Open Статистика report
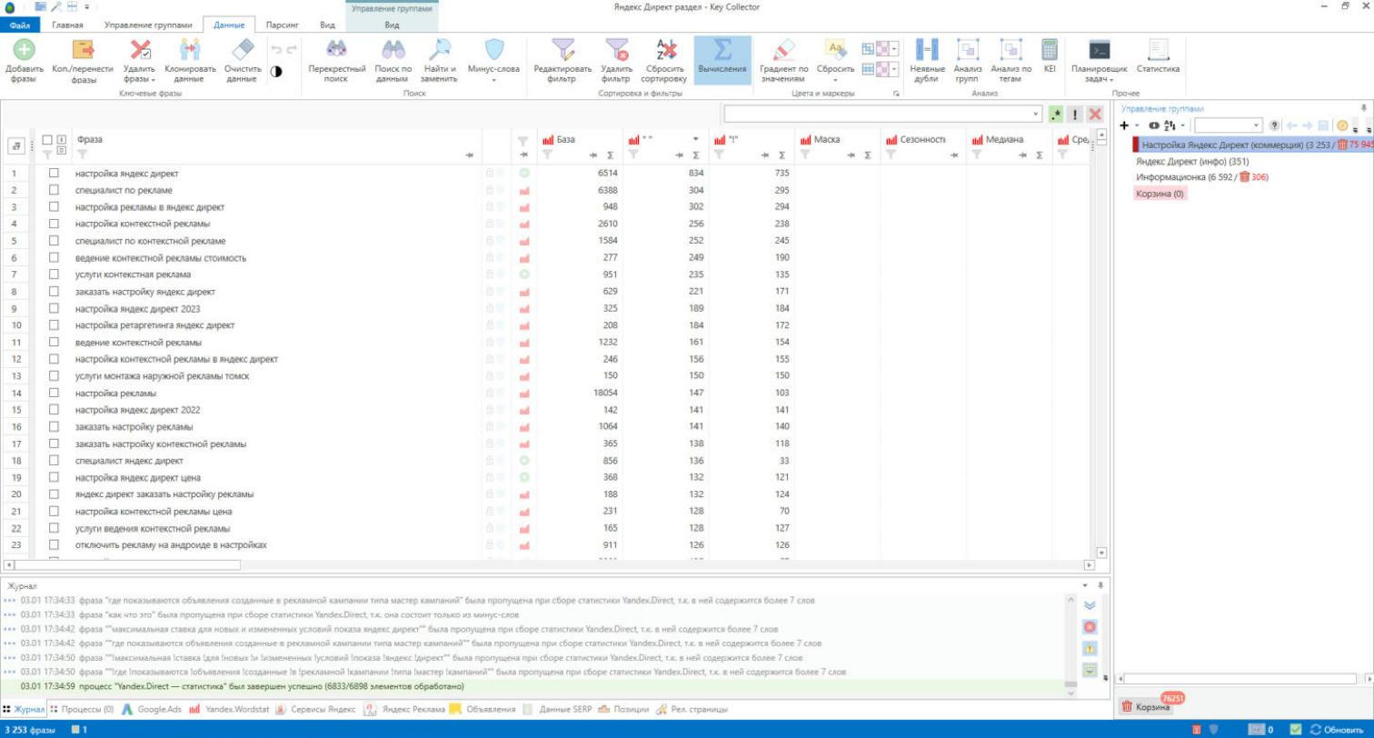This screenshot has height=738, width=1374. click(x=1158, y=56)
